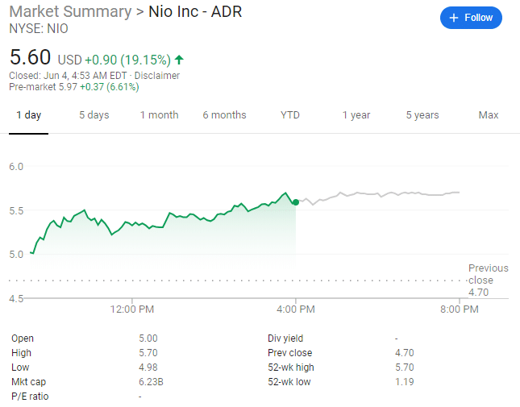Click the green closing price dot on chart
520x407 pixels.
(x=296, y=202)
